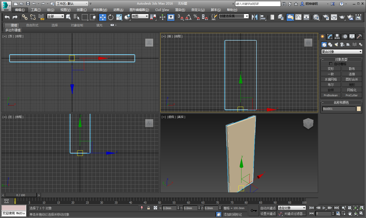Open the 视图 reference coordinate dropdown
The height and width of the screenshot is (218, 366).
pyautogui.click(x=140, y=16)
